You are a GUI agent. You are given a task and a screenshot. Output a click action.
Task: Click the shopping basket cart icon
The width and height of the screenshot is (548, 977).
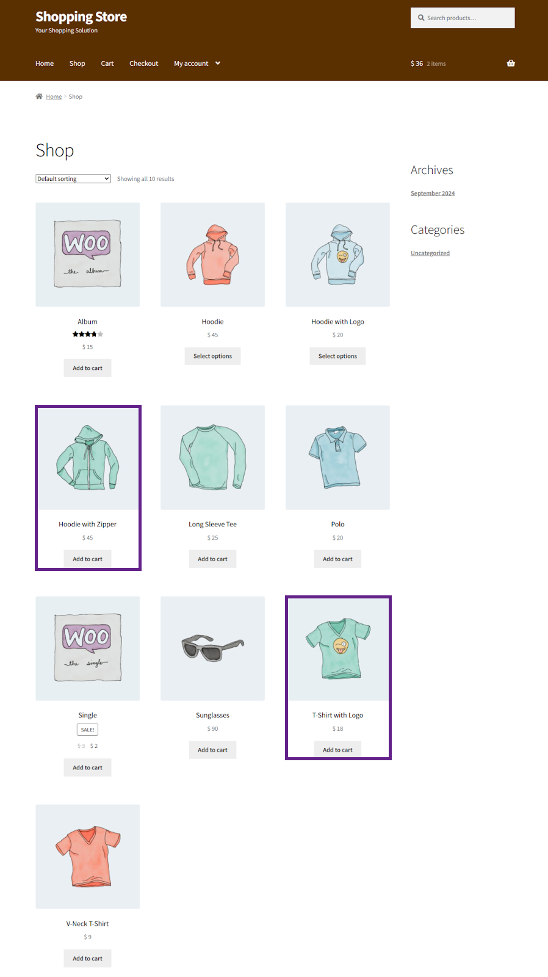[511, 64]
